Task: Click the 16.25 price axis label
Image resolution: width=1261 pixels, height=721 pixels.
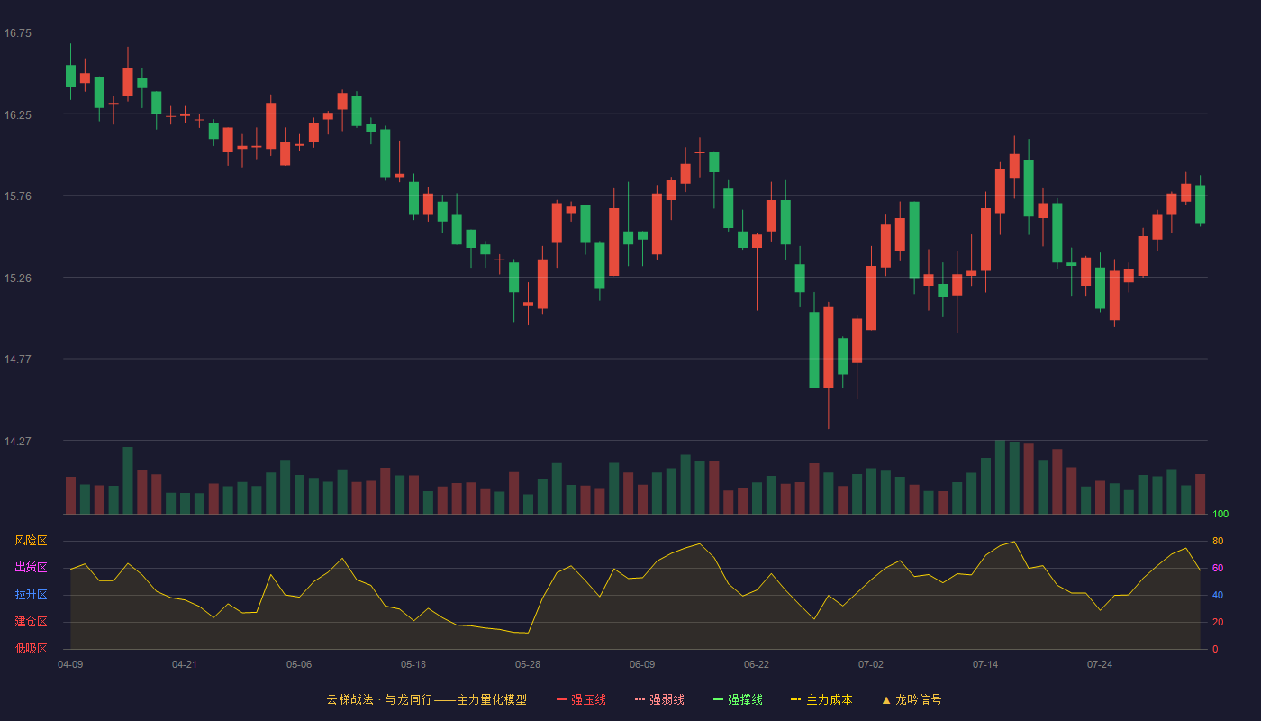Action: (18, 115)
